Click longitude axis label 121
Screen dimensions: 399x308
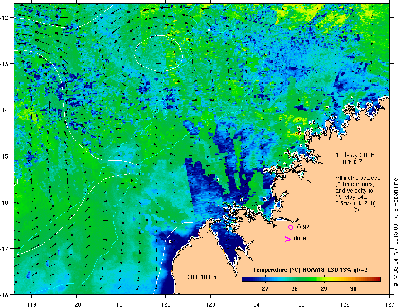point(121,304)
